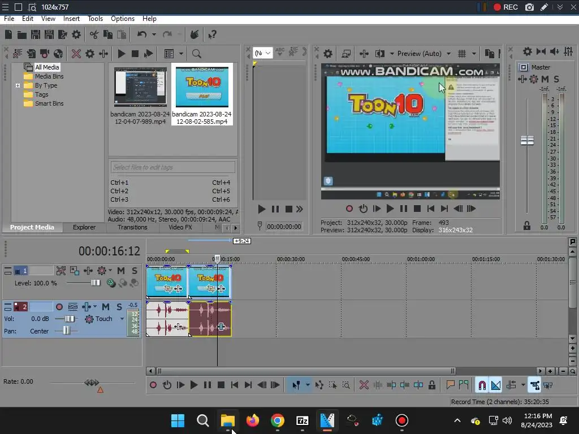Undo last action in main toolbar
Image resolution: width=579 pixels, height=434 pixels.
point(142,34)
